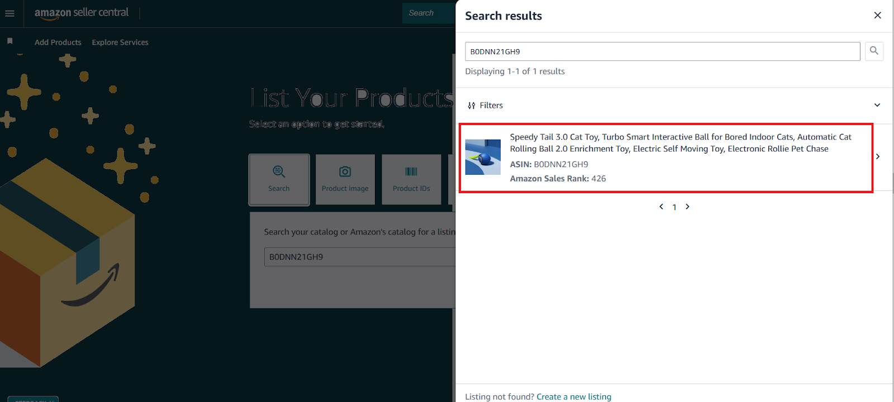Open the hamburger navigation menu
The width and height of the screenshot is (894, 402).
(x=9, y=13)
